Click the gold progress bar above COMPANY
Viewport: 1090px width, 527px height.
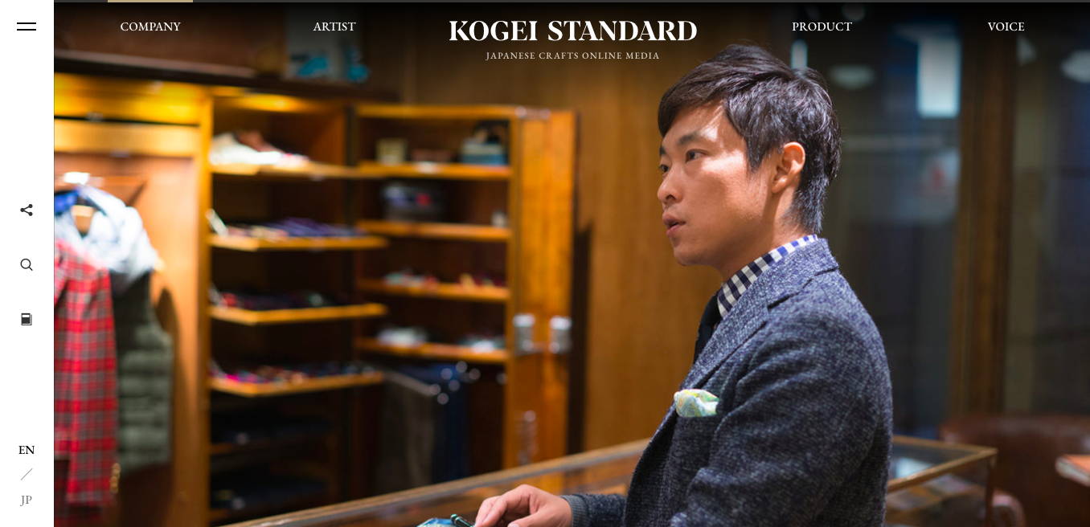(150, 1)
